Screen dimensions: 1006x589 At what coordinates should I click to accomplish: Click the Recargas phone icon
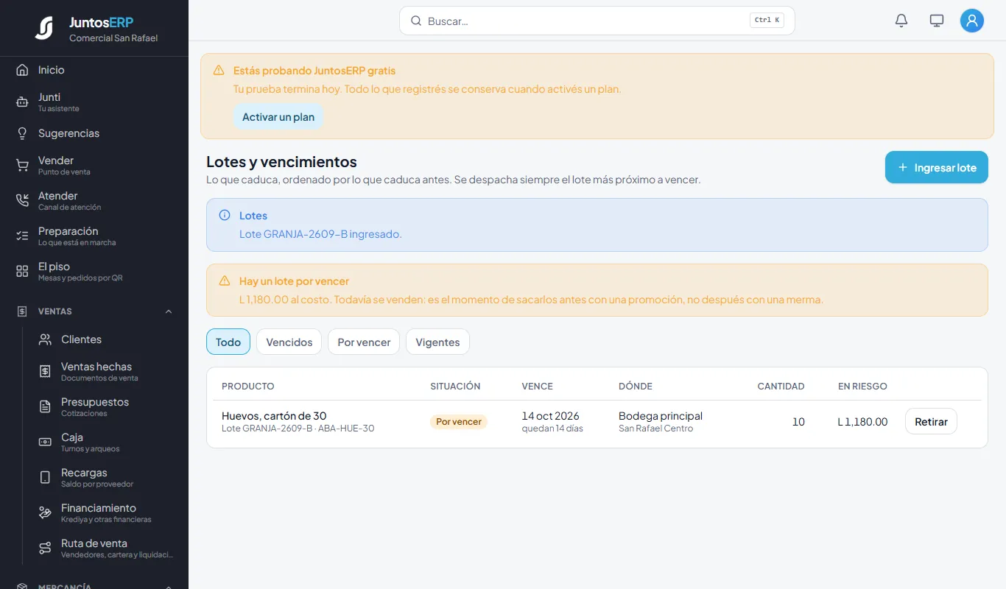(x=45, y=478)
